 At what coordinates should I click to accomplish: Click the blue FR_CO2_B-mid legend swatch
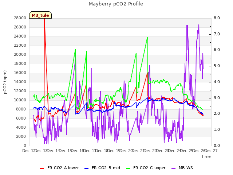87,168
